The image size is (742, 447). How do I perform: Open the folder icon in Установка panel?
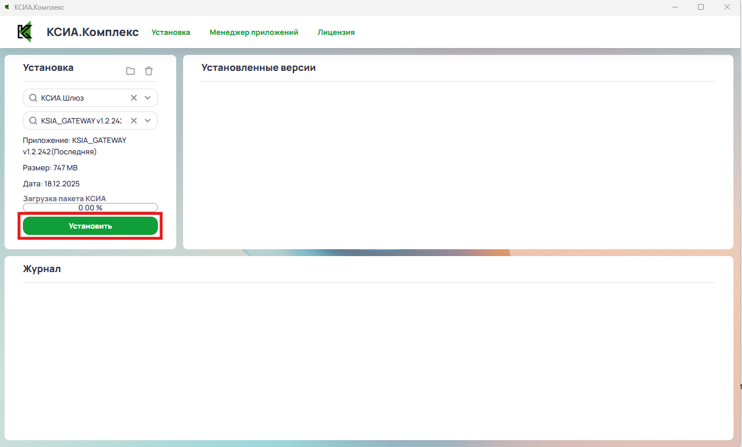tap(130, 71)
